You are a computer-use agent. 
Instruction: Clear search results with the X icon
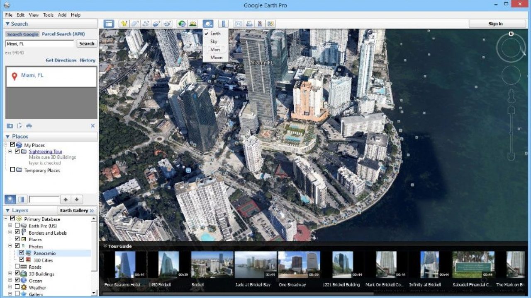(93, 126)
